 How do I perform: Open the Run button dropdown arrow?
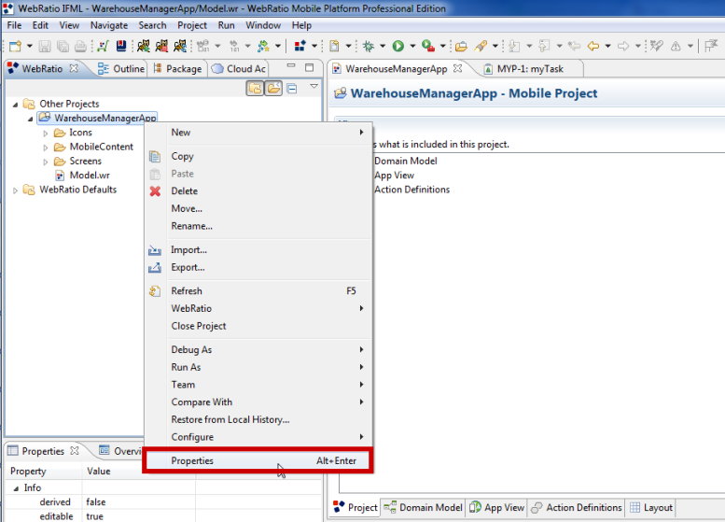coord(412,46)
